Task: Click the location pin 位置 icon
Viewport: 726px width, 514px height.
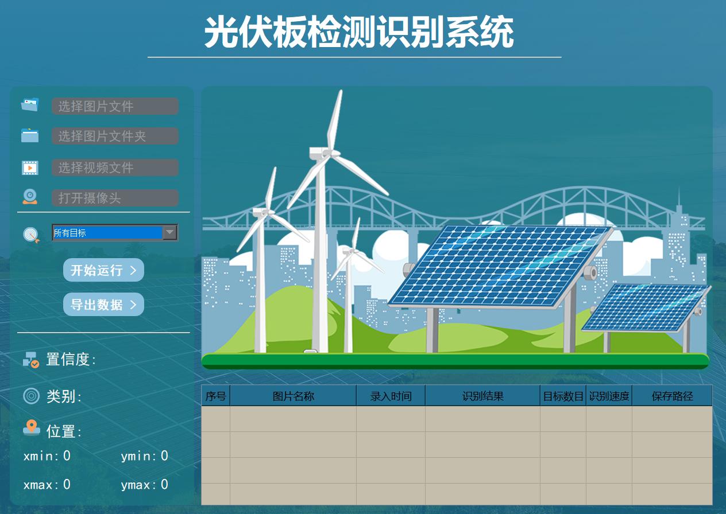Action: pos(32,428)
